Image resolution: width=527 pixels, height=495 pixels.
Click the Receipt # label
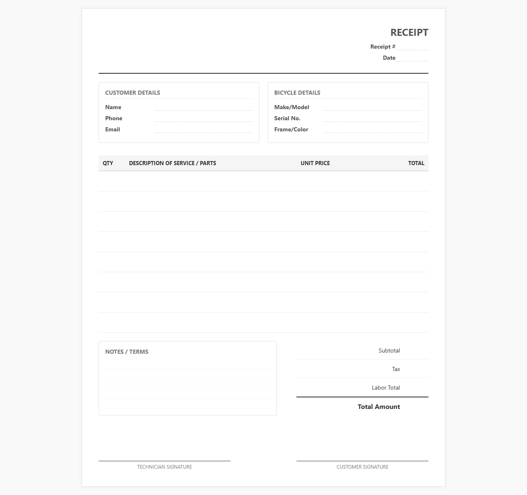[x=383, y=47]
